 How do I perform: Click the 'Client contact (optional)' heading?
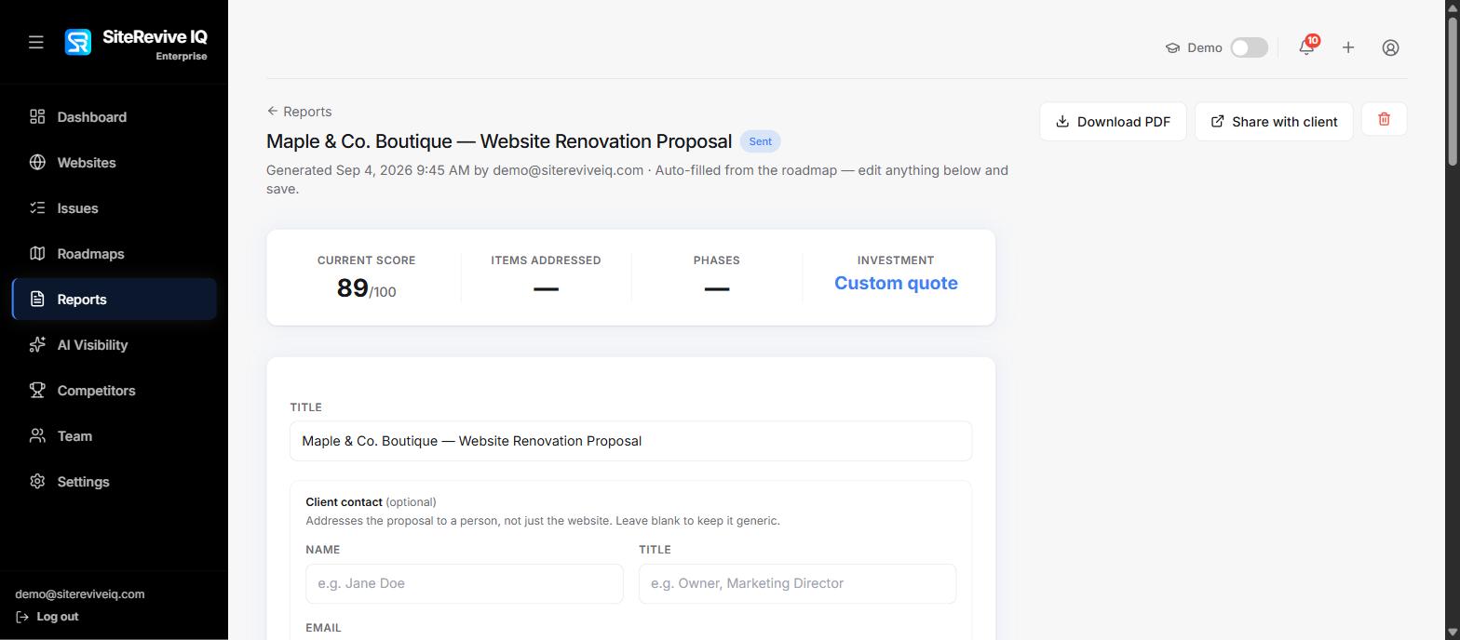(371, 501)
